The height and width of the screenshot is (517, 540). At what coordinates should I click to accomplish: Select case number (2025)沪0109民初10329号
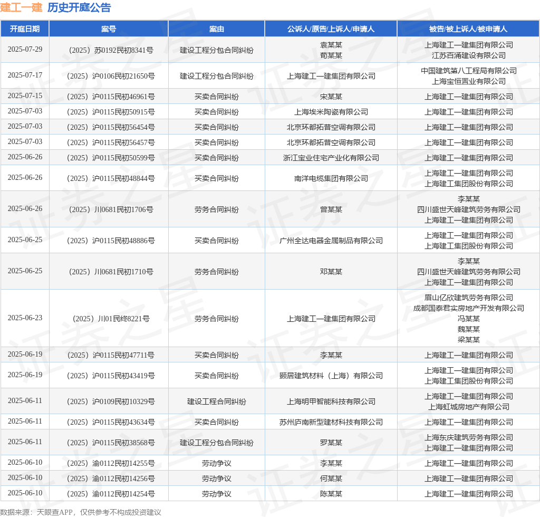111,401
